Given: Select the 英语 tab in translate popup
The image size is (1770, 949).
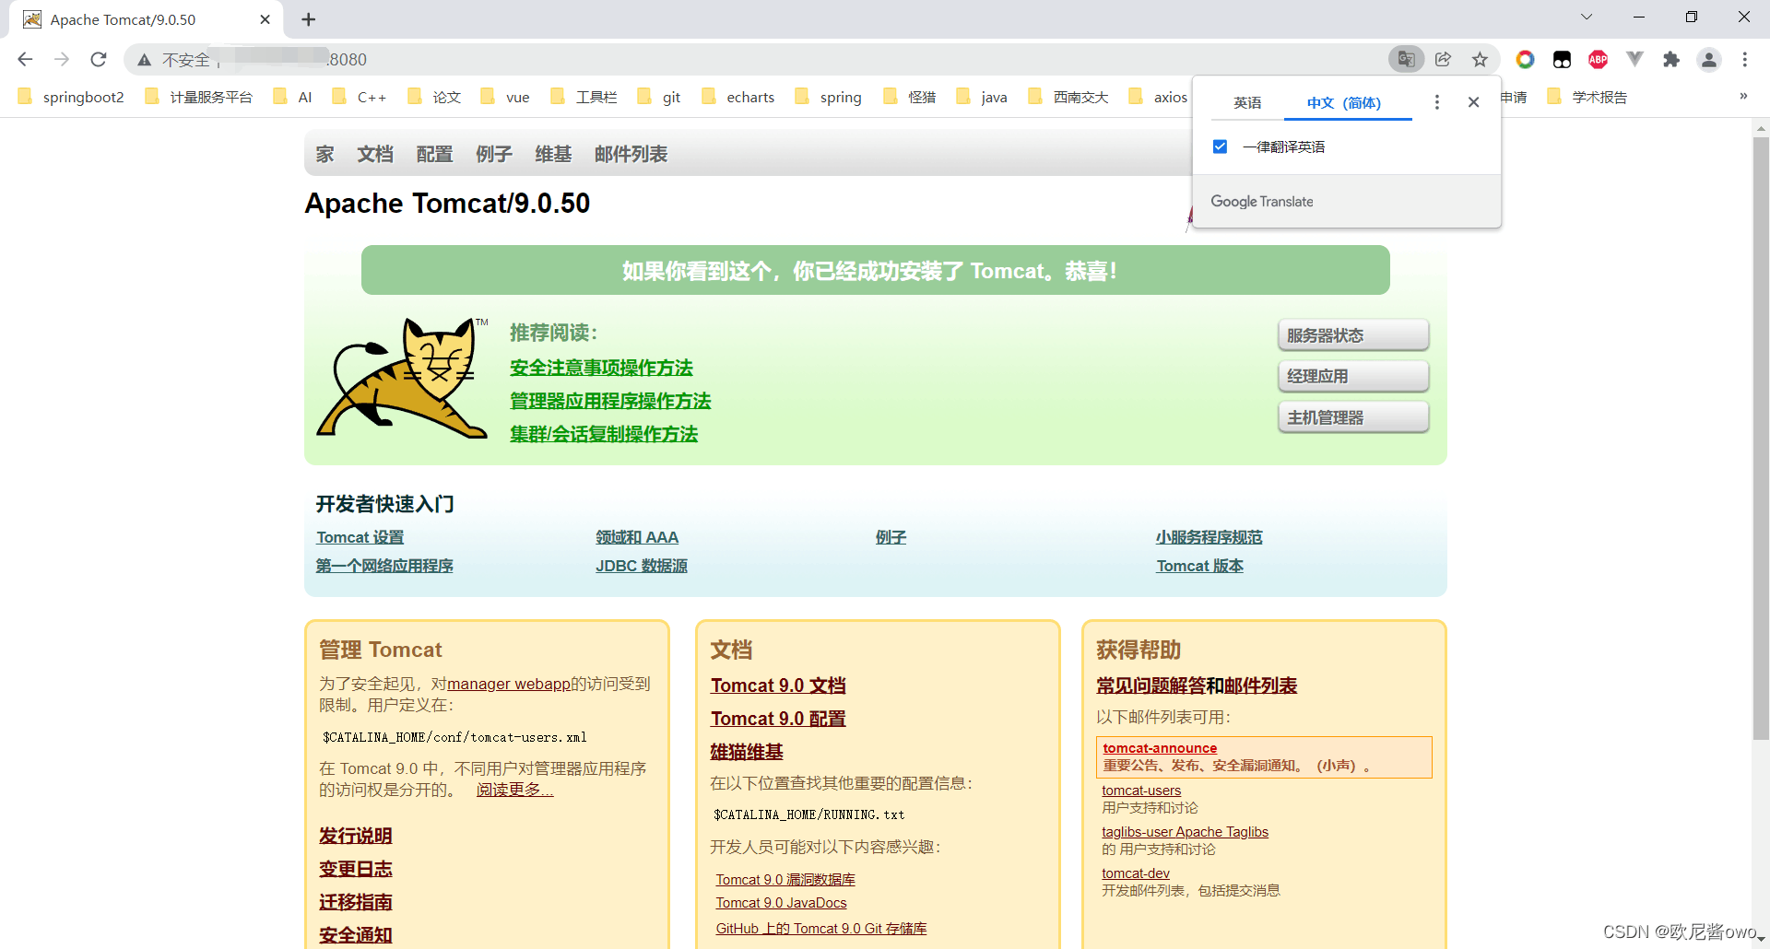Looking at the screenshot, I should (x=1247, y=102).
